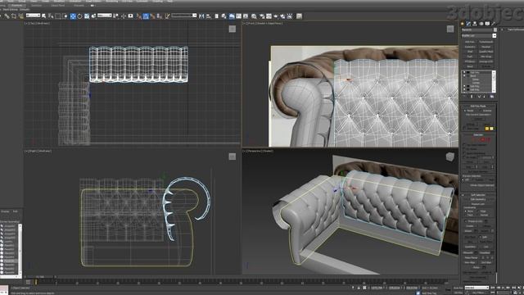The height and width of the screenshot is (295, 524).
Task: Activate the Select and Move tool
Action: (73, 16)
